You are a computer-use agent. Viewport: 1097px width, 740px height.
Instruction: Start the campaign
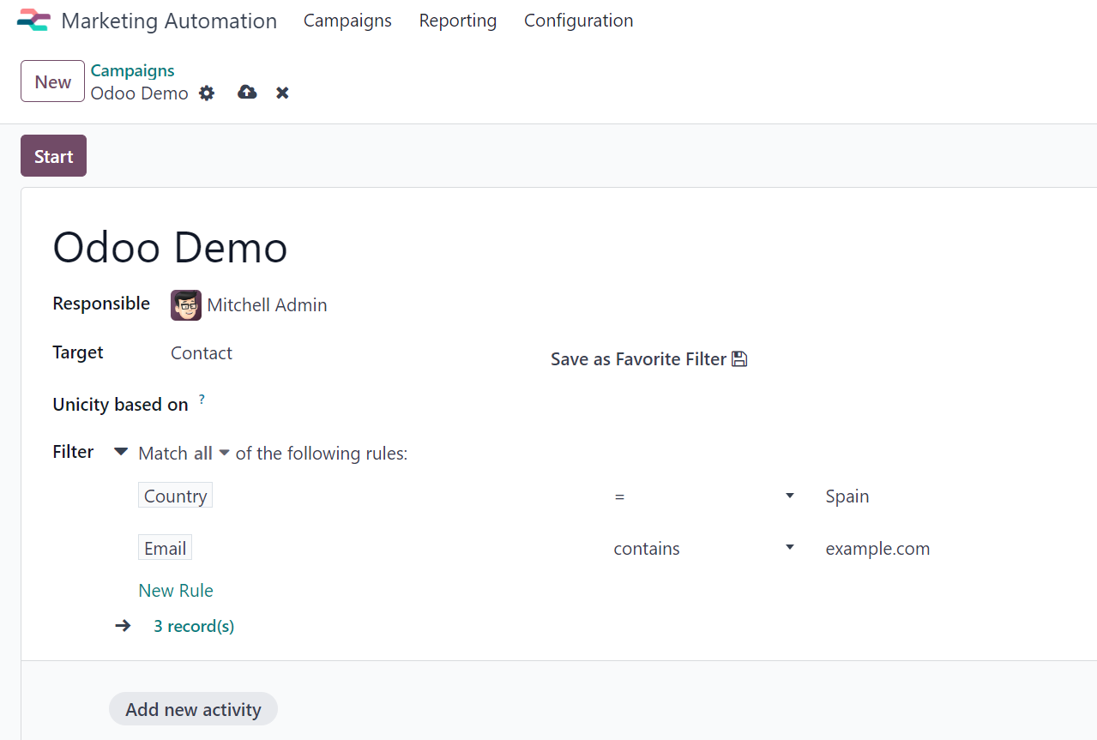[x=53, y=156]
